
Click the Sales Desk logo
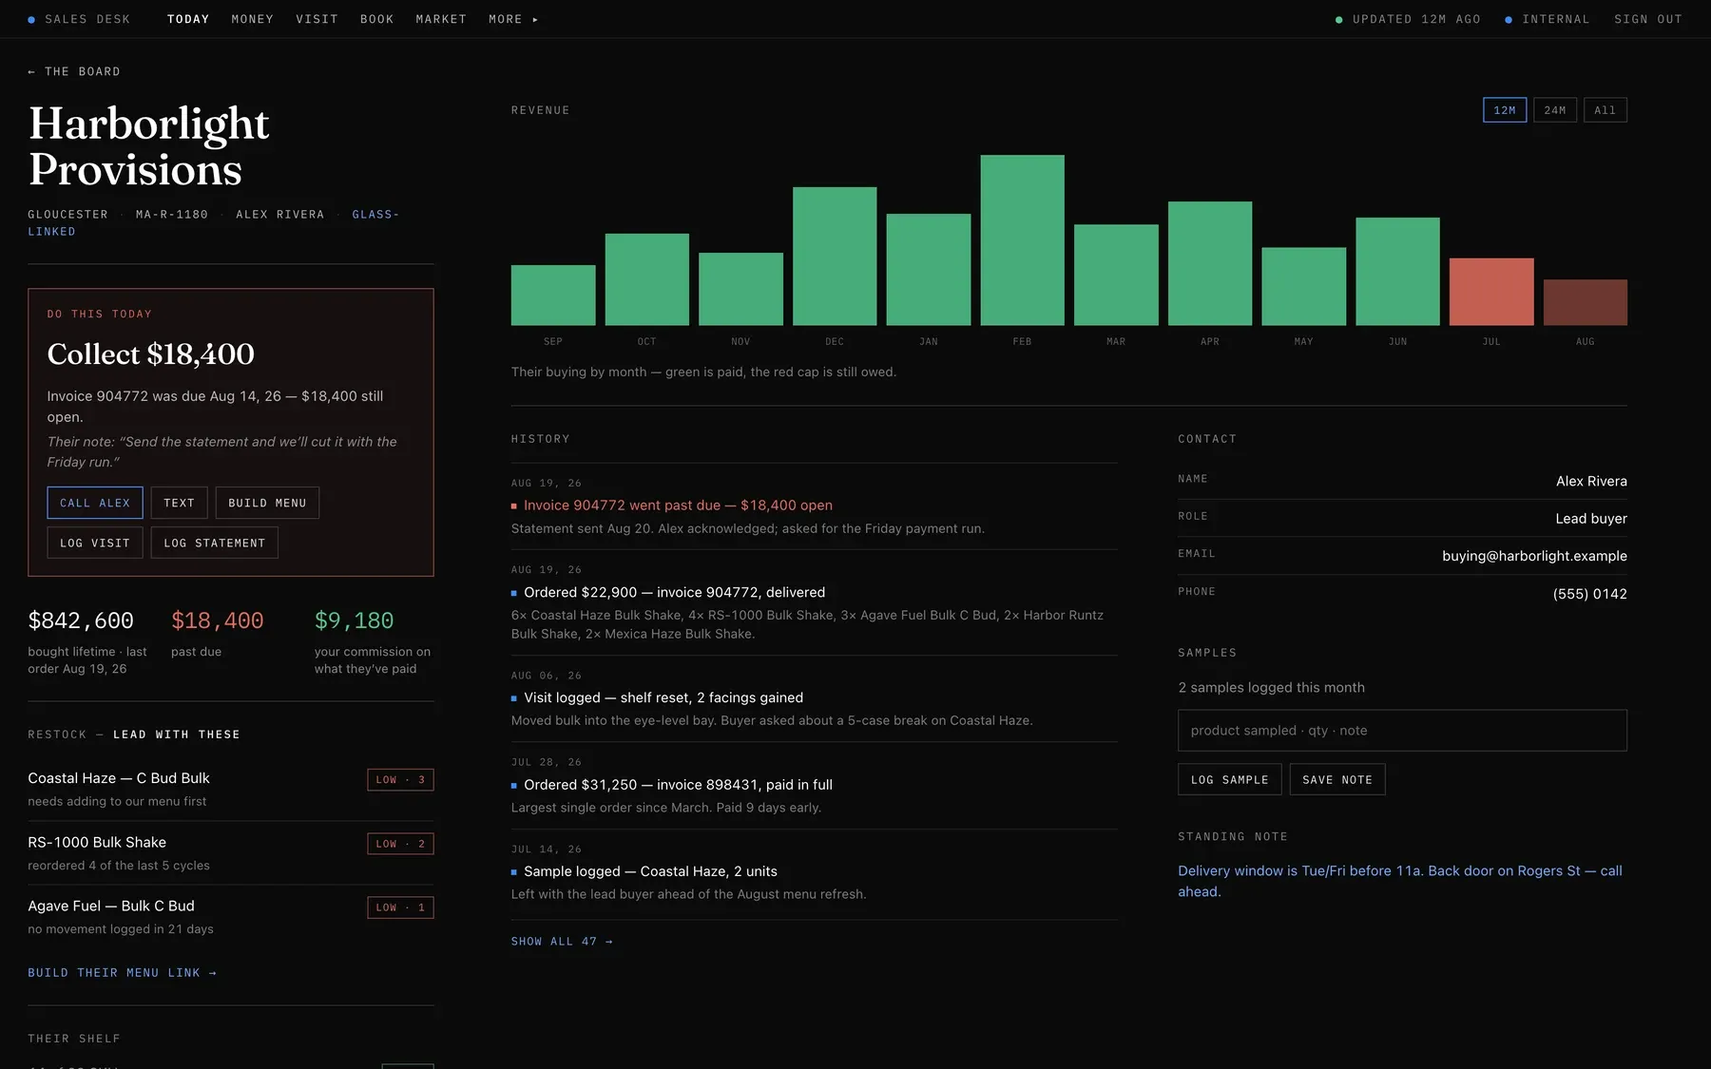[79, 19]
